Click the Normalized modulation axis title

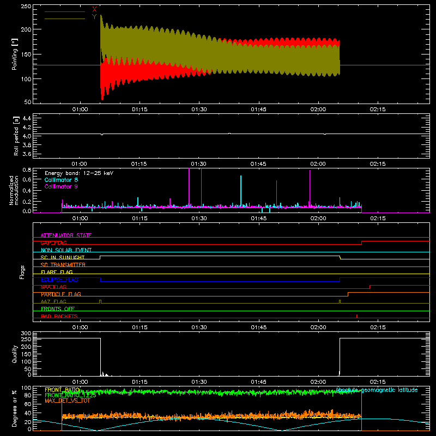point(14,190)
